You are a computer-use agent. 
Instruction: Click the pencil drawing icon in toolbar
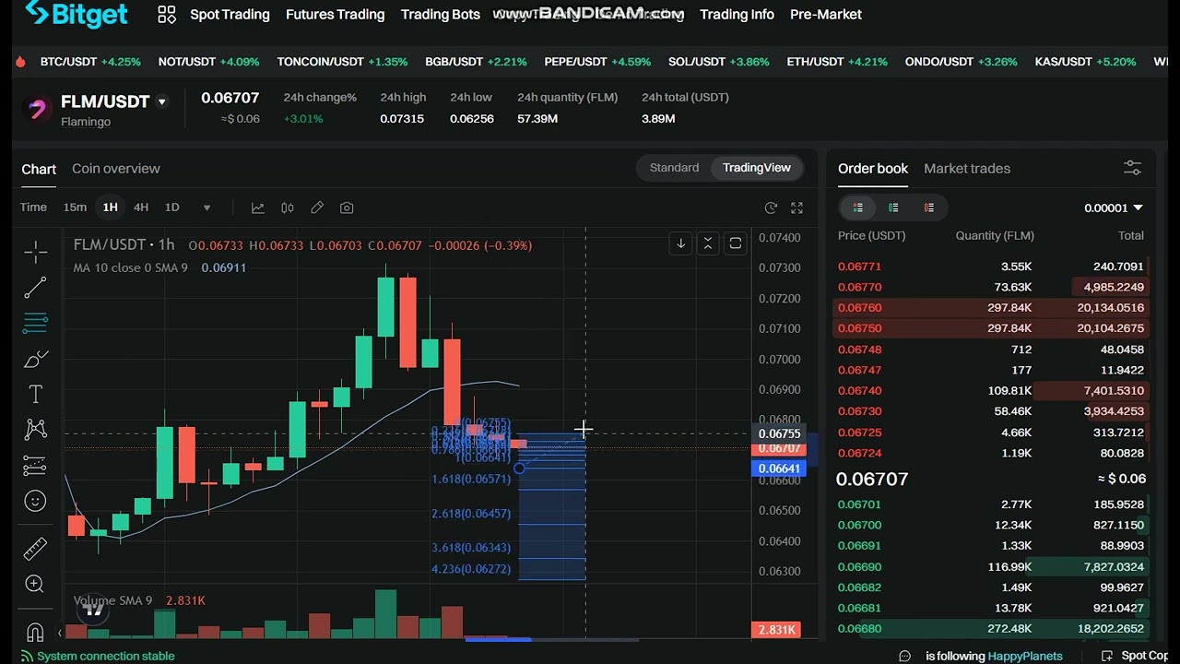[x=317, y=207]
